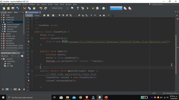The width and height of the screenshot is (179, 100).
Task: Click the Redo arrow icon
Action: click(x=46, y=8)
